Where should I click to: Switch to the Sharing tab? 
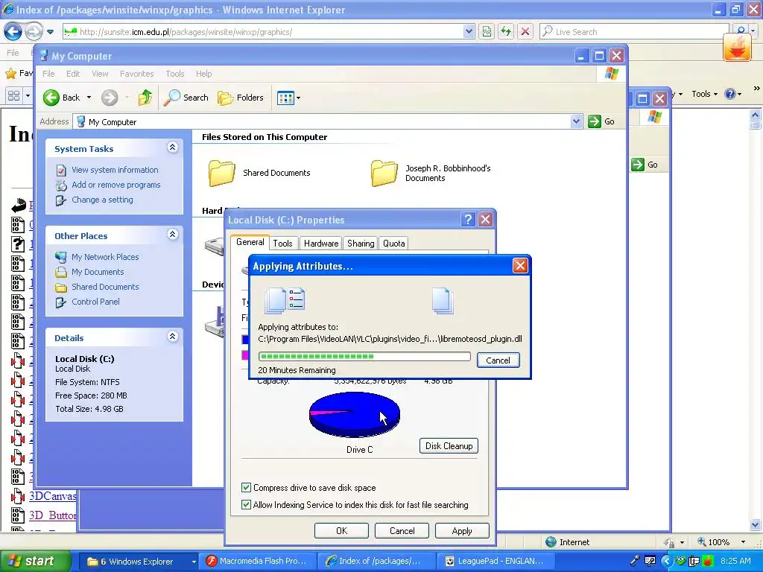click(x=361, y=244)
